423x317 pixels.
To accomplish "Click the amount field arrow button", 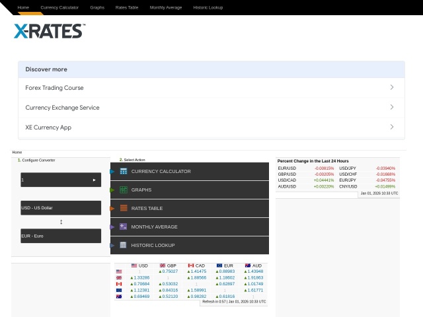I will point(94,180).
